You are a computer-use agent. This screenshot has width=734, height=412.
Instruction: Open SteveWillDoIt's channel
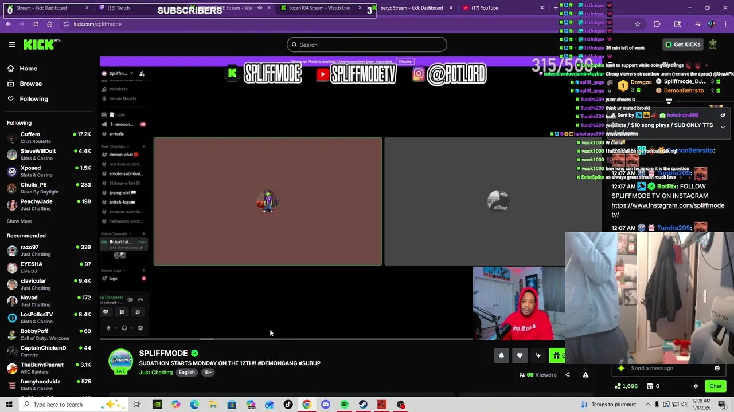[x=49, y=154]
